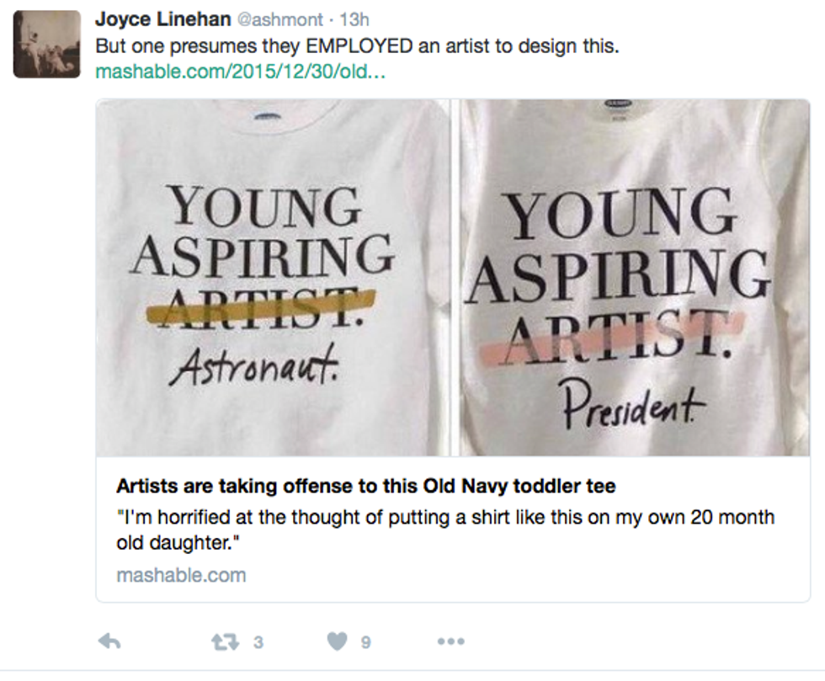Click the handwritten Astronaut text on left shirt
Viewport: 825px width, 681px height.
tap(253, 368)
